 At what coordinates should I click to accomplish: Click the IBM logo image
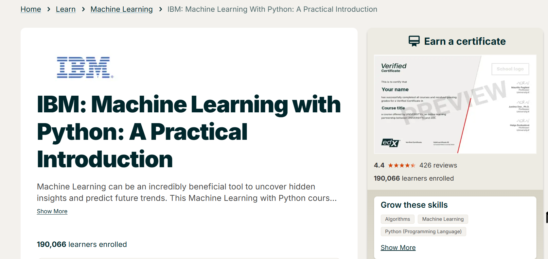(85, 68)
